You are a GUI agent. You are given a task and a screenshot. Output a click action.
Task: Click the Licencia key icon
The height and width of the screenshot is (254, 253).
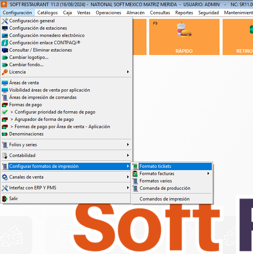[x=5, y=72]
